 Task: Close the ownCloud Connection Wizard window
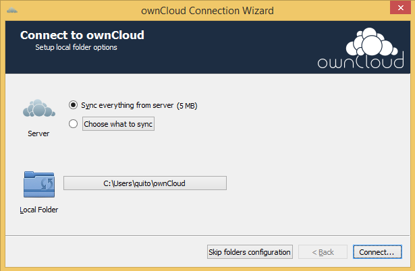tap(400, 7)
